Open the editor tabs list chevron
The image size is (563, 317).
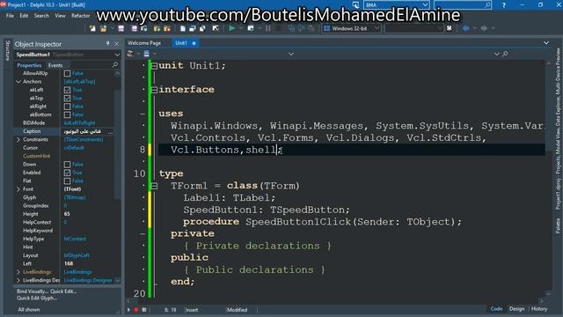coord(545,43)
